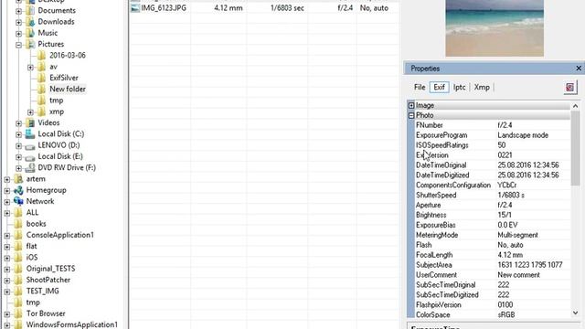585x329 pixels.
Task: Click the red icon in Properties toolbar
Action: [569, 88]
